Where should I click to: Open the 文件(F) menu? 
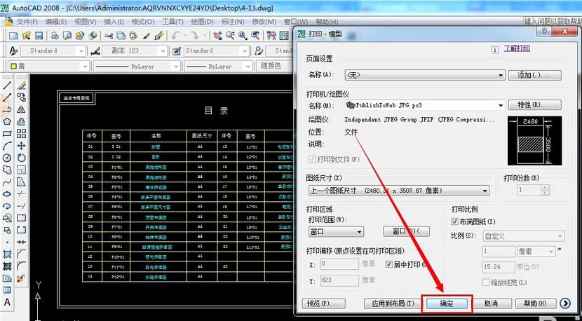[x=27, y=22]
